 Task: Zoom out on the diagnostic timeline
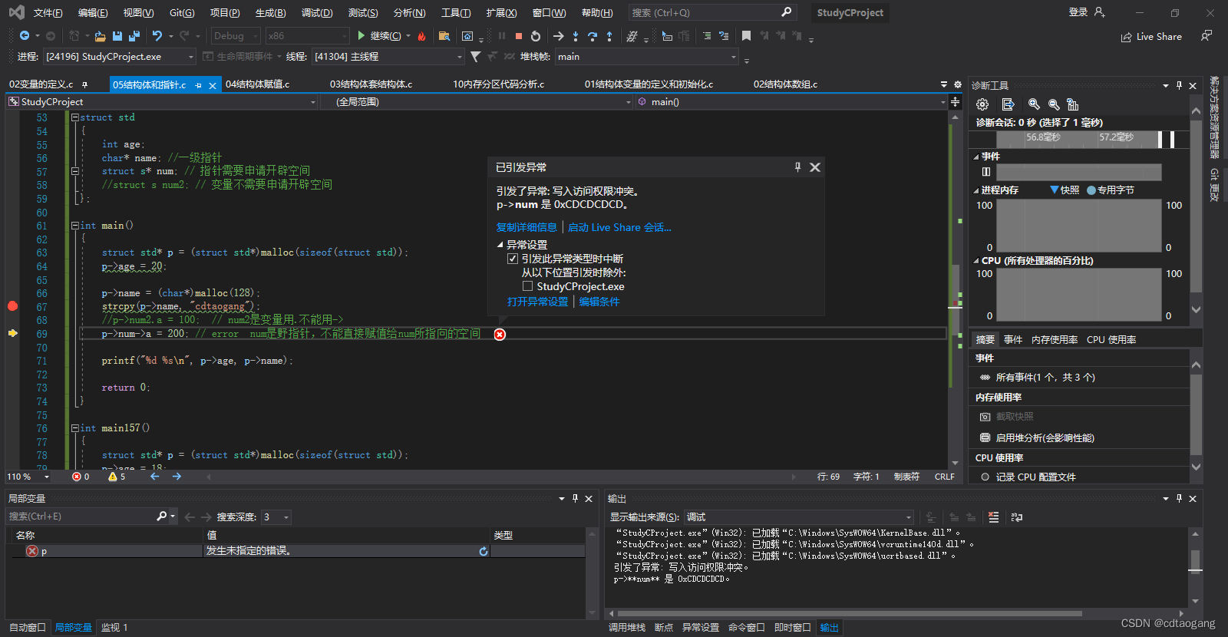tap(1054, 104)
